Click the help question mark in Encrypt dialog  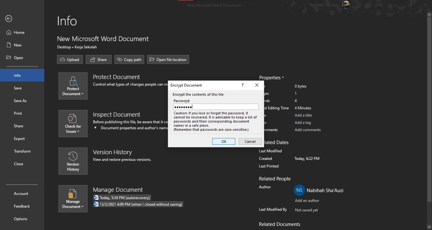(x=242, y=85)
